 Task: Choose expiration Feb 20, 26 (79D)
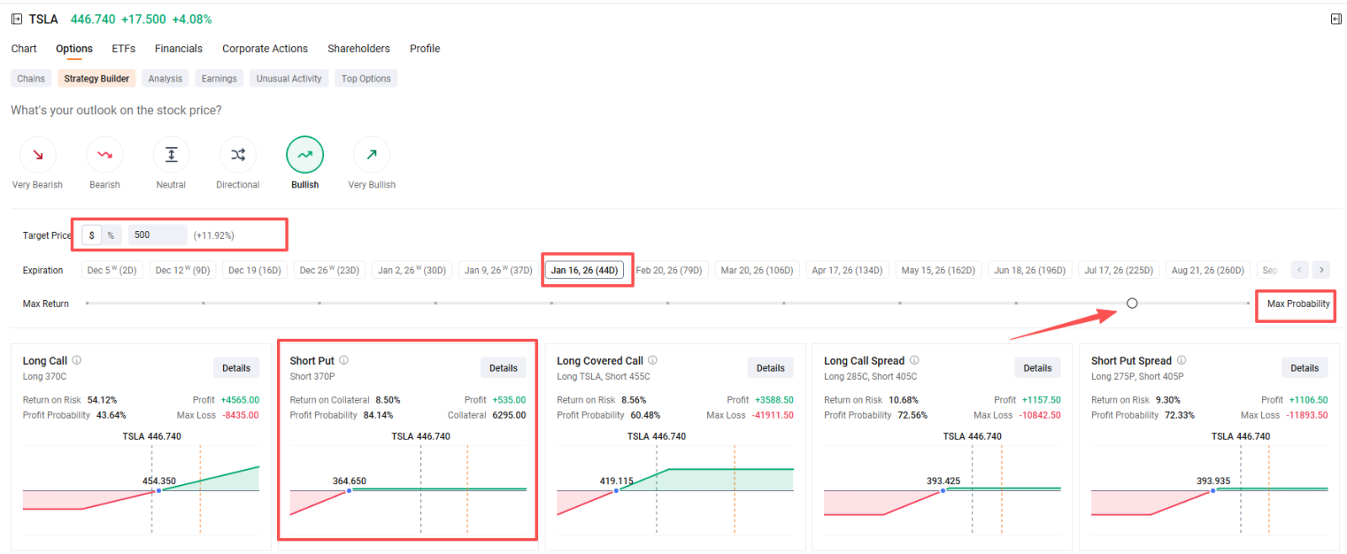click(x=669, y=270)
